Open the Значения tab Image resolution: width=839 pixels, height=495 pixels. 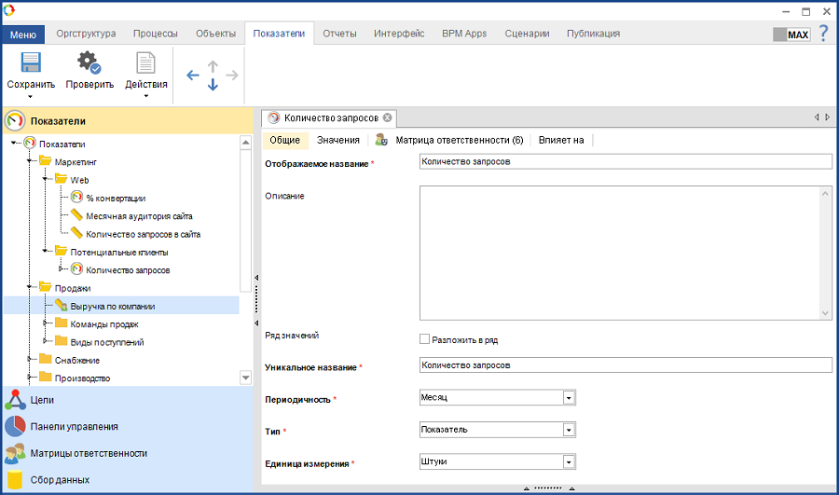point(337,140)
